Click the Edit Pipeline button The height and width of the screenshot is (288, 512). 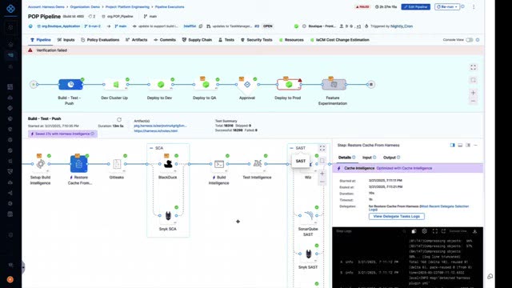tap(416, 7)
